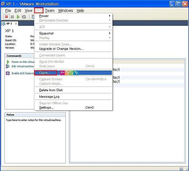The width and height of the screenshot is (189, 171).
Task: Click Capture Movie... menu entry
Action: tap(73, 84)
